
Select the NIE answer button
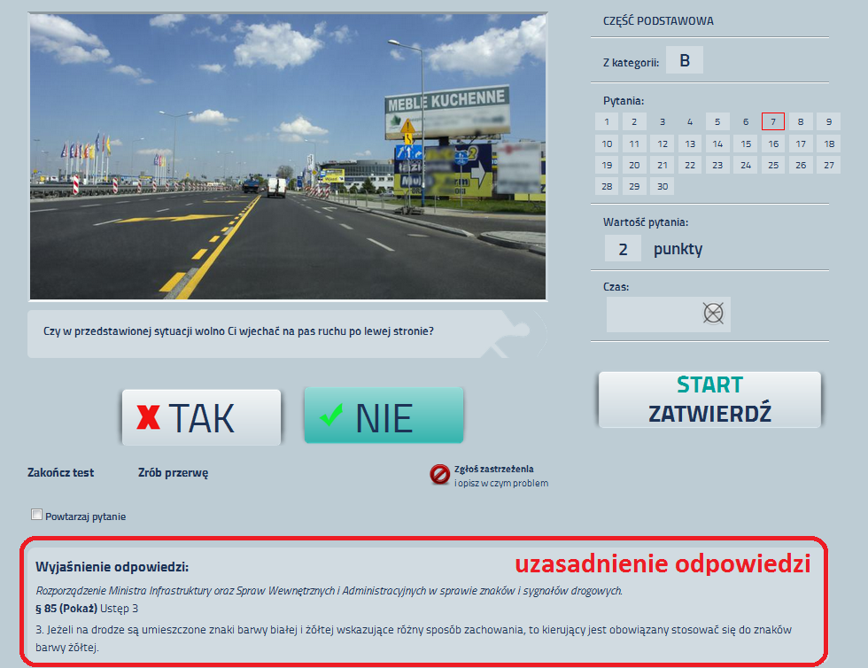(x=384, y=417)
